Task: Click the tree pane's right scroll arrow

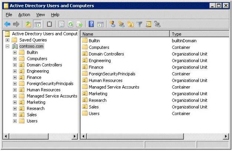Action: pos(75,136)
